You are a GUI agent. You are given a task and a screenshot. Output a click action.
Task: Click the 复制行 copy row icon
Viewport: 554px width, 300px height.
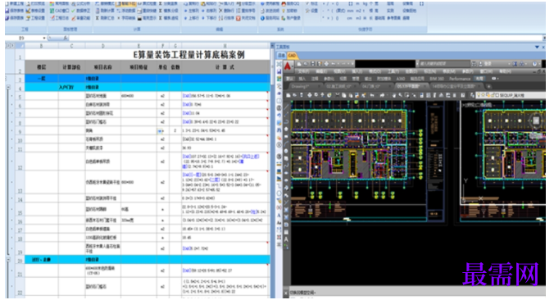[x=185, y=3]
